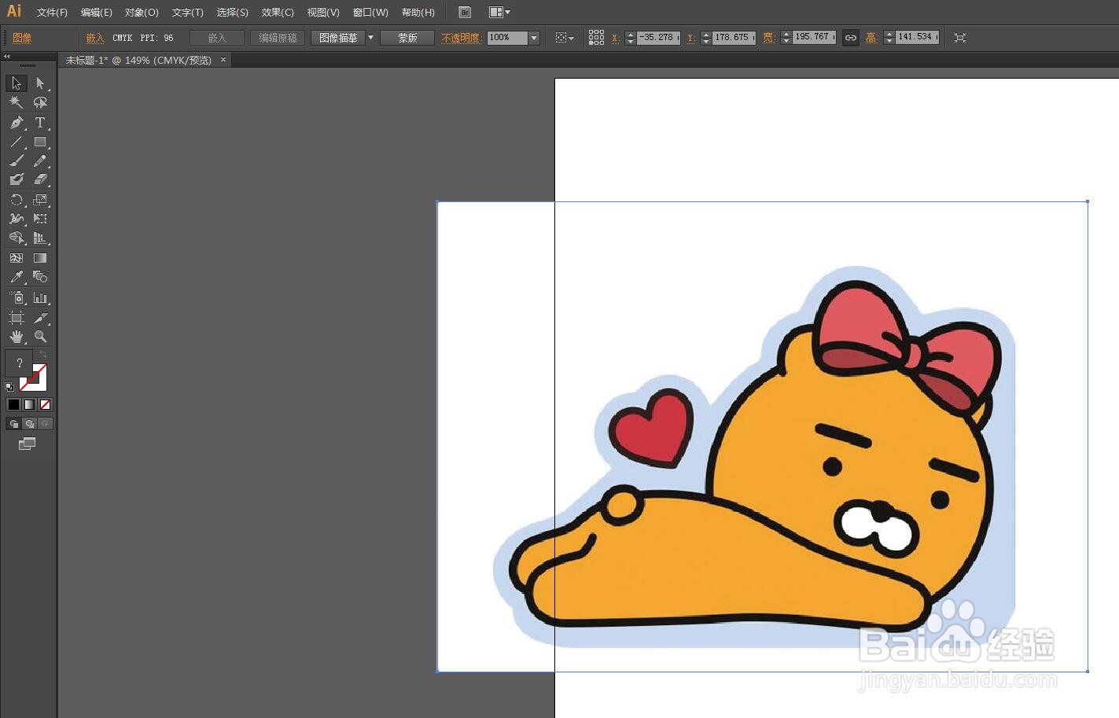Image resolution: width=1119 pixels, height=718 pixels.
Task: Click the transform/isolate icon right of height field
Action: (960, 38)
